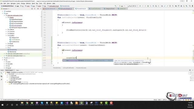Select HomeActivity in project tree
Screen dimensions: 194x109
(x=13, y=50)
